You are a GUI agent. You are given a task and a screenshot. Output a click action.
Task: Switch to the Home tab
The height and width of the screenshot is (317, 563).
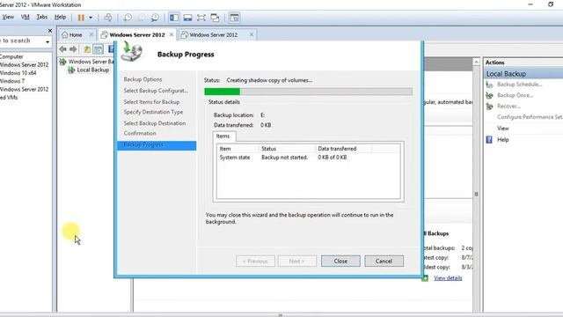(73, 35)
